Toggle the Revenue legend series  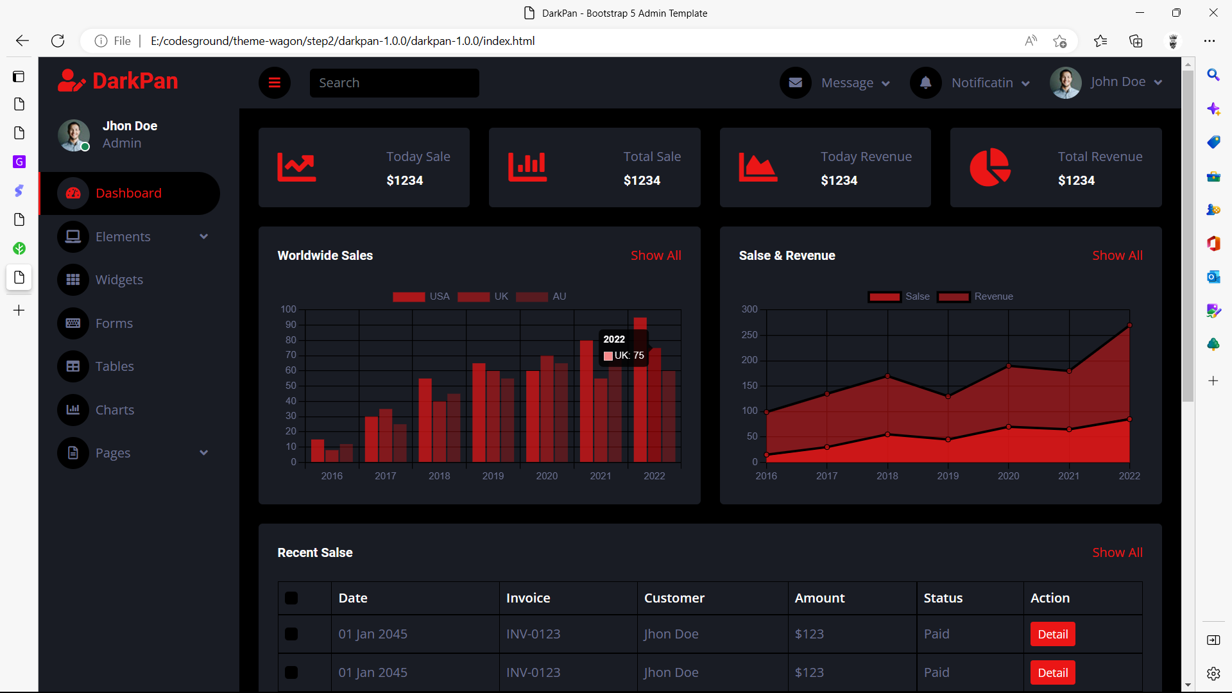coord(975,296)
